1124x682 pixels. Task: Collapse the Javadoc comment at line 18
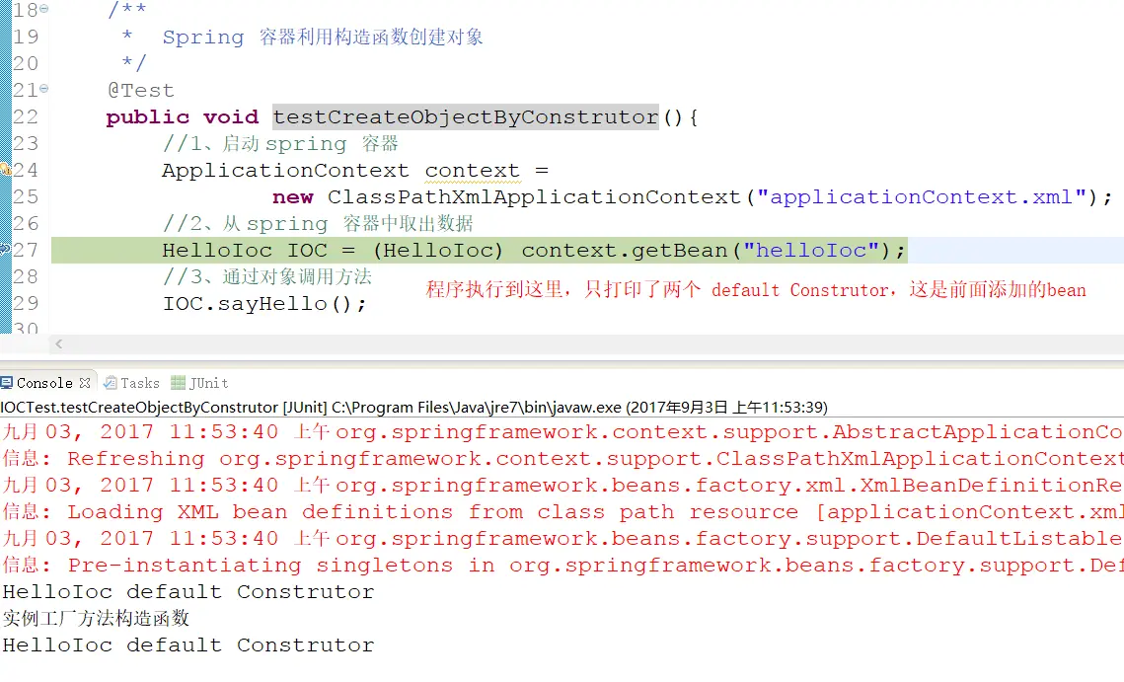(x=44, y=9)
